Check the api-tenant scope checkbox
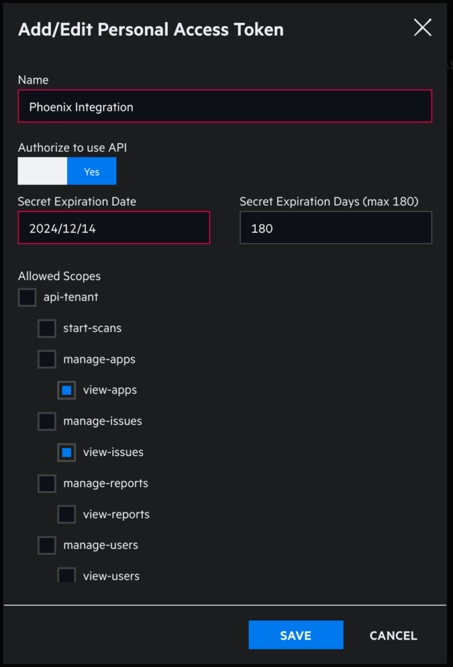 [27, 297]
